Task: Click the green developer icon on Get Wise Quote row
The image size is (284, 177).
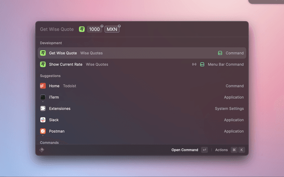Action: click(220, 53)
